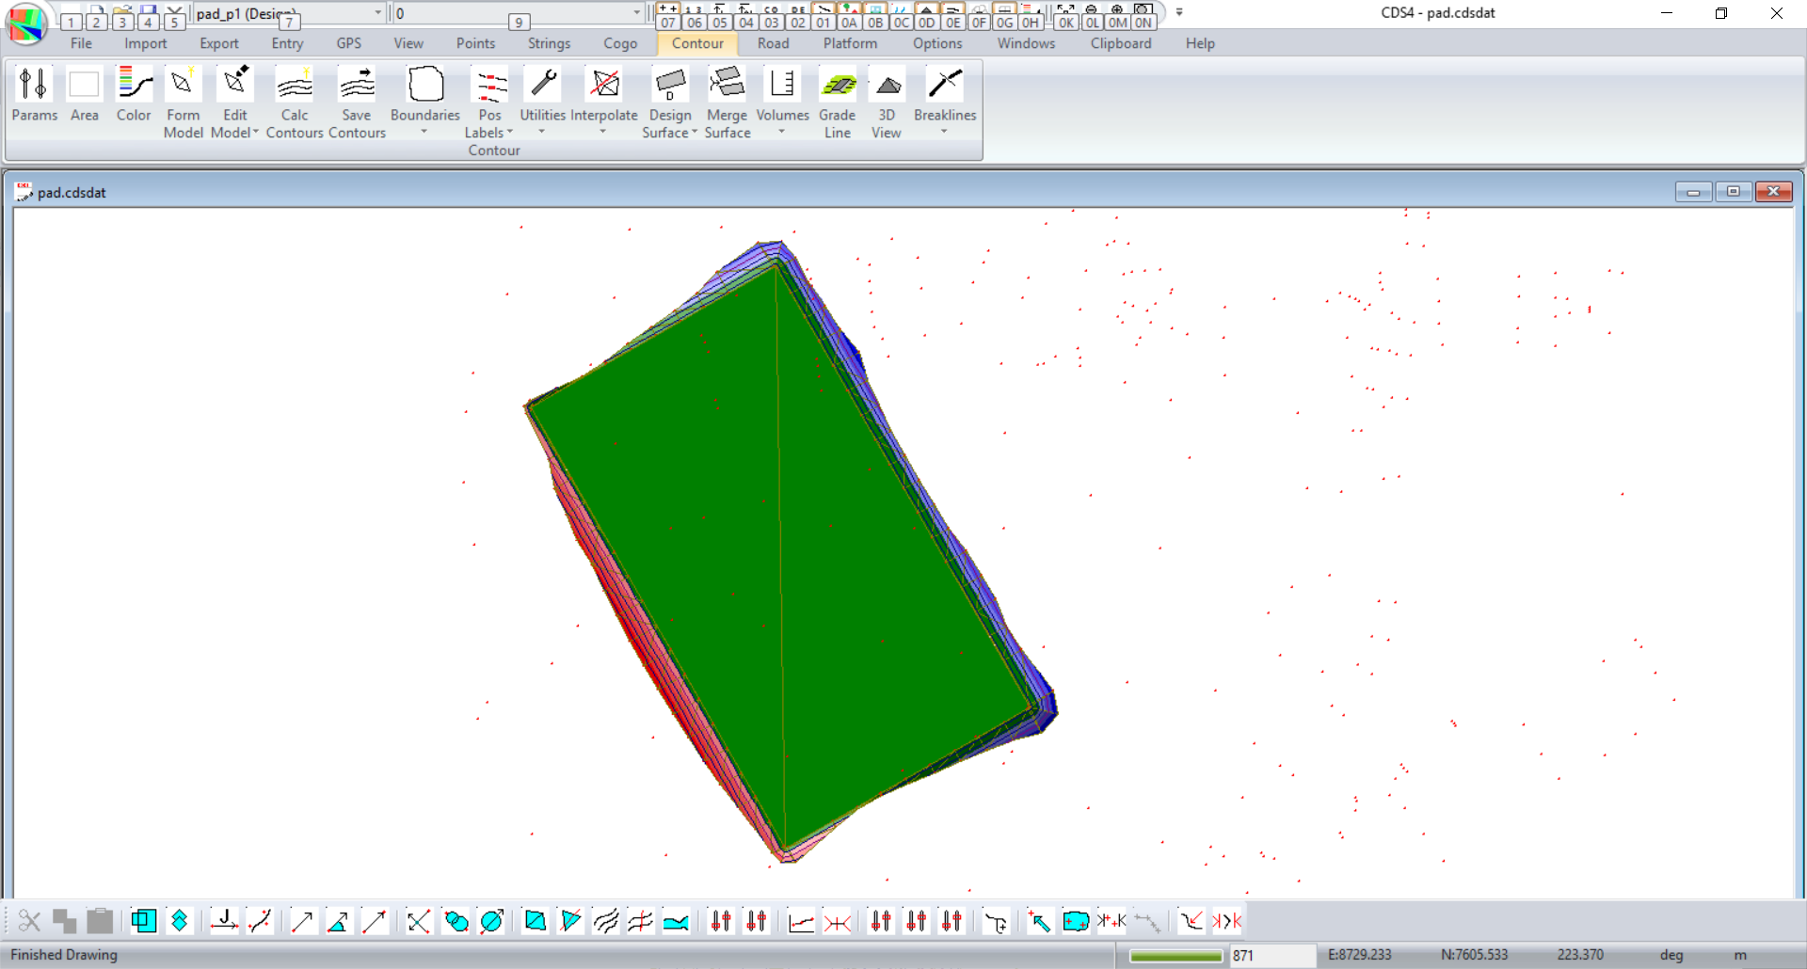Open the contour Color settings
The height and width of the screenshot is (969, 1807).
(134, 95)
